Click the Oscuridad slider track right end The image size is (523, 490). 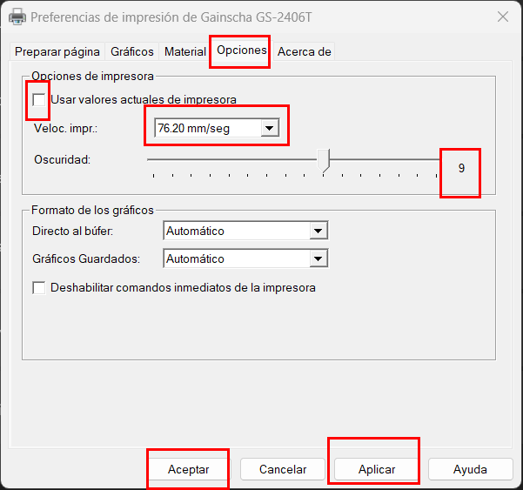click(438, 160)
